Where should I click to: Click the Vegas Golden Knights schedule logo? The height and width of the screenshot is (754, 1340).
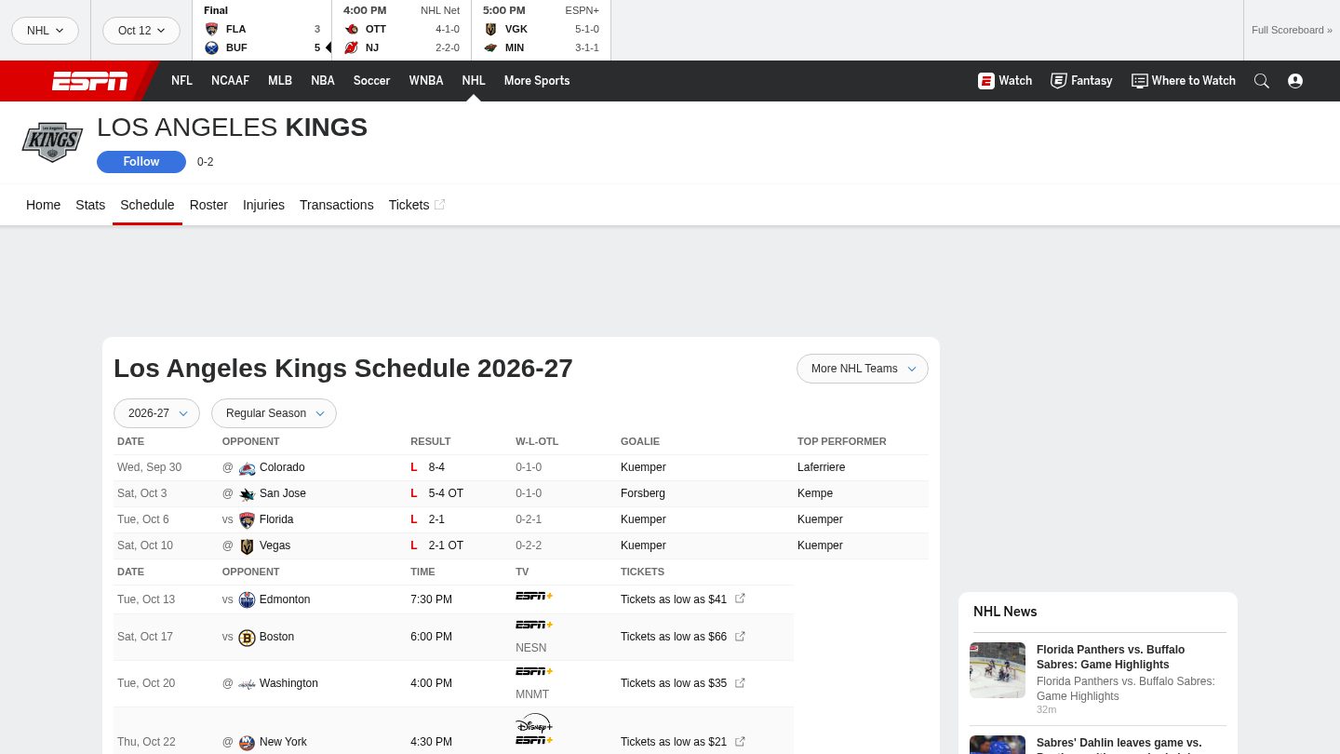247,546
